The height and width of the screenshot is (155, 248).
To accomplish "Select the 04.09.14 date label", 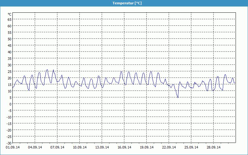I will (x=35, y=147).
